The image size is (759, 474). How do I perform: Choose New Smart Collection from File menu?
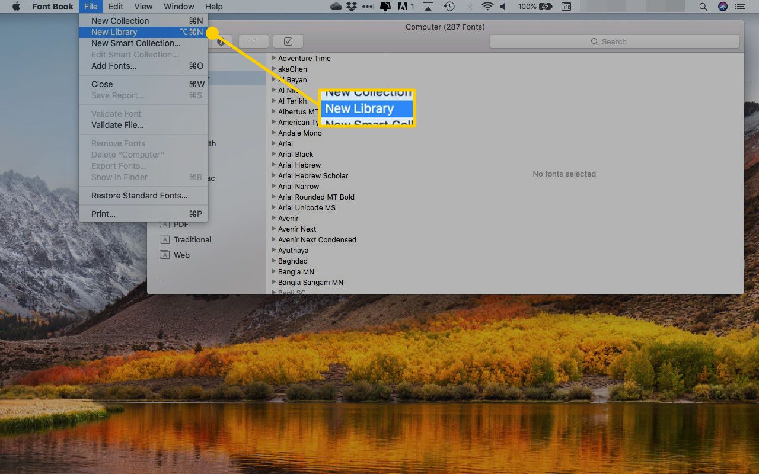click(143, 43)
